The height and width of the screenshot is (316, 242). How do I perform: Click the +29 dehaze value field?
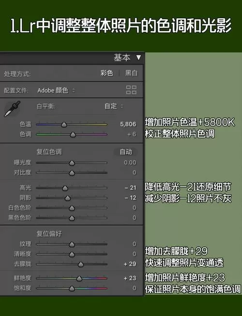[130, 264]
